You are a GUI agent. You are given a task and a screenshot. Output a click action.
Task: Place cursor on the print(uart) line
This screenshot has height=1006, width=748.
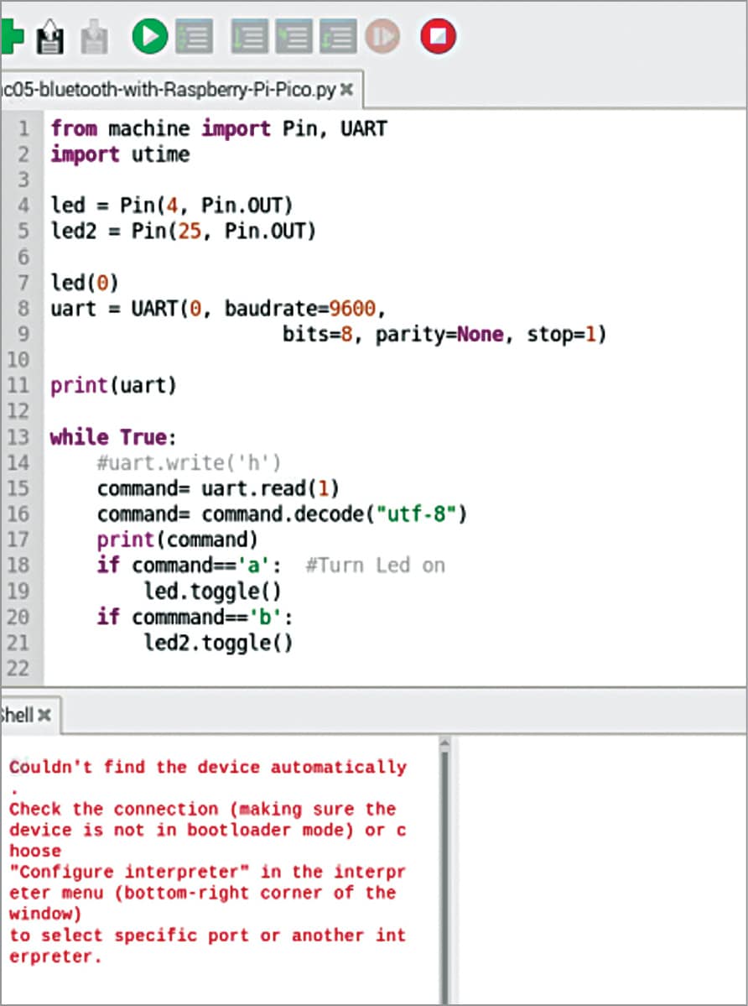[x=113, y=386]
